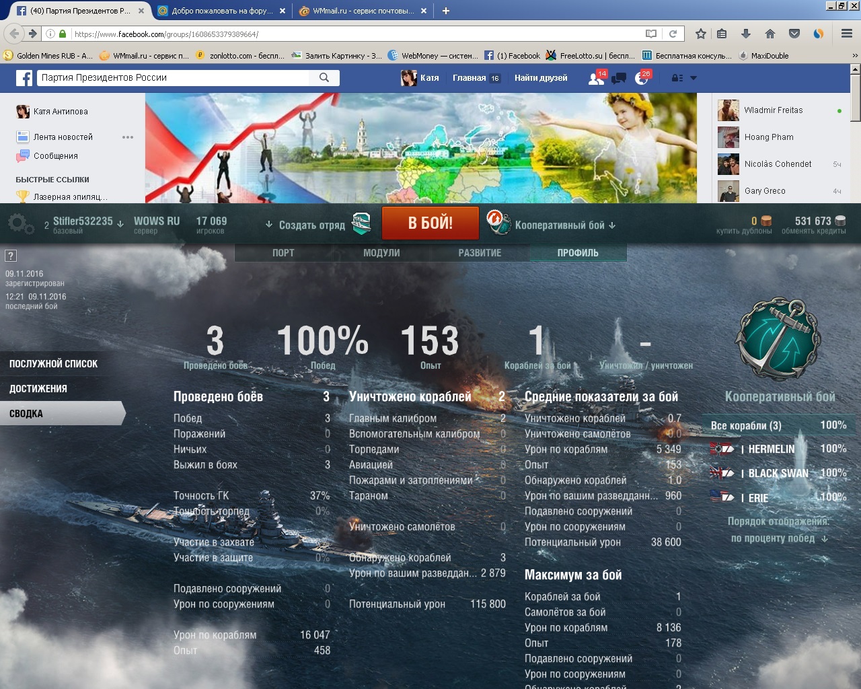Click the large anchor emblem badge

point(778,338)
